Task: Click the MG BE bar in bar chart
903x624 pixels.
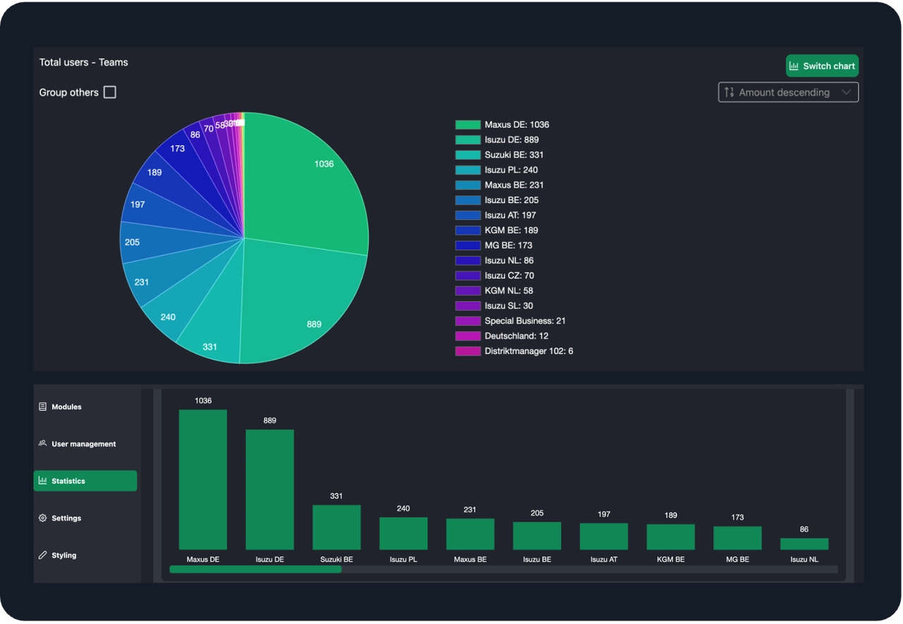Action: click(737, 538)
